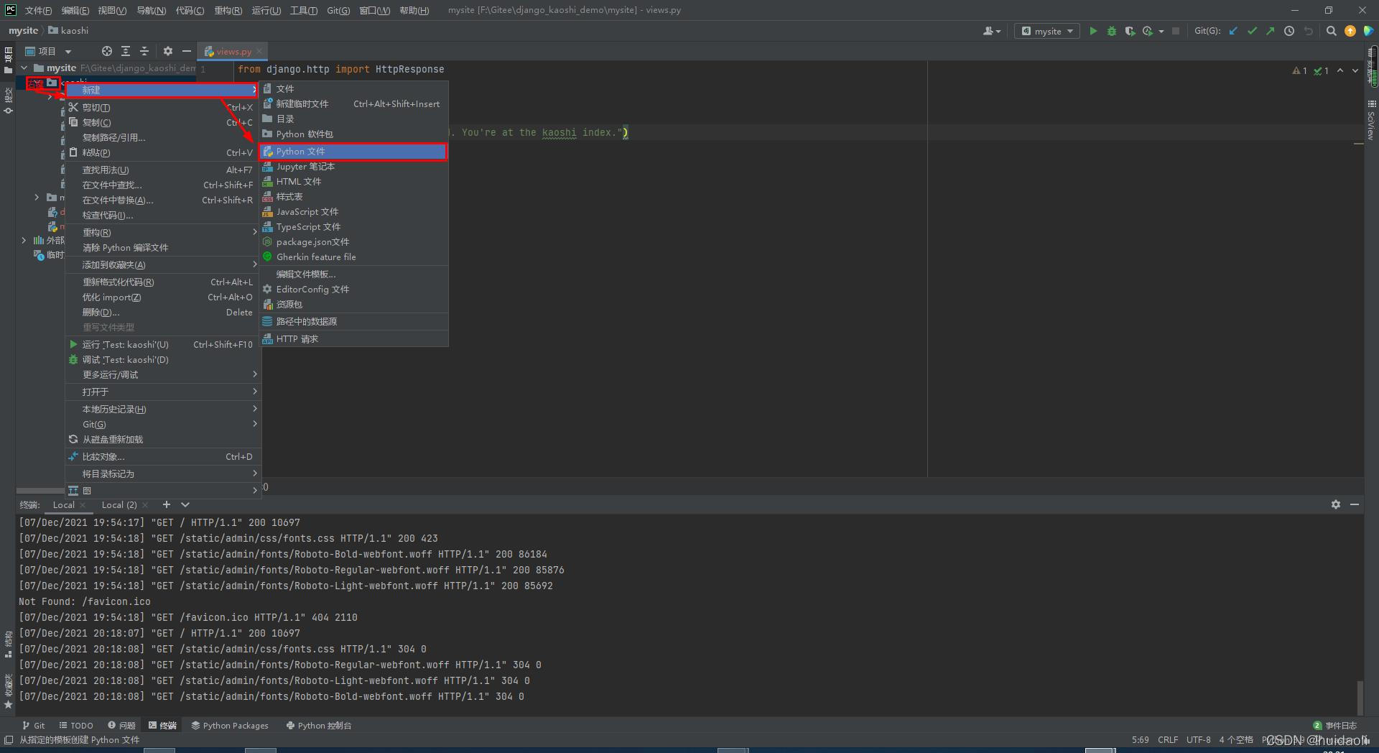This screenshot has width=1379, height=753.
Task: Hide the project tool window
Action: (187, 51)
